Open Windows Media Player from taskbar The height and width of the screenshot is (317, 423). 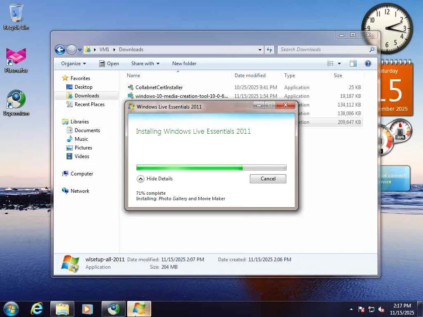(87, 309)
